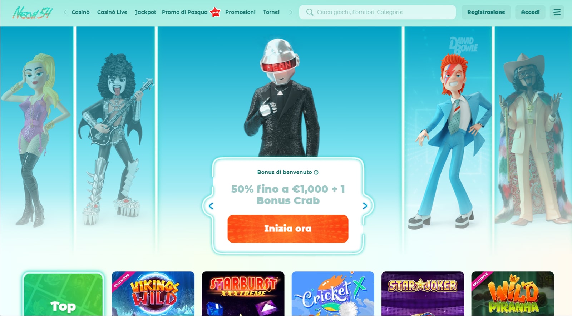Open the Starburst XXXtreme game thumbnail
The image size is (572, 316).
tap(243, 294)
